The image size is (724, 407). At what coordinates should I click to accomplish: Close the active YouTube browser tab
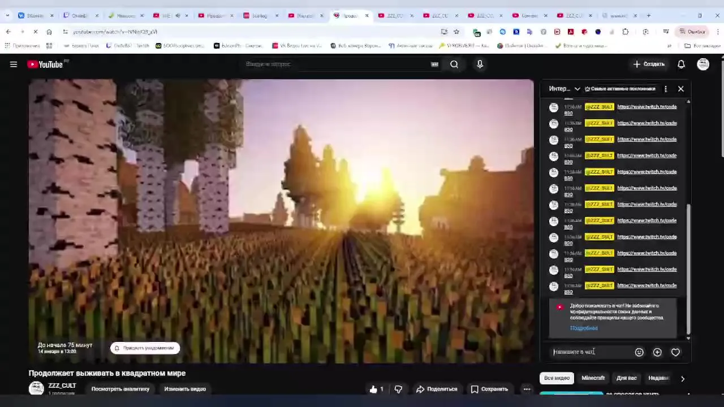[x=367, y=15]
